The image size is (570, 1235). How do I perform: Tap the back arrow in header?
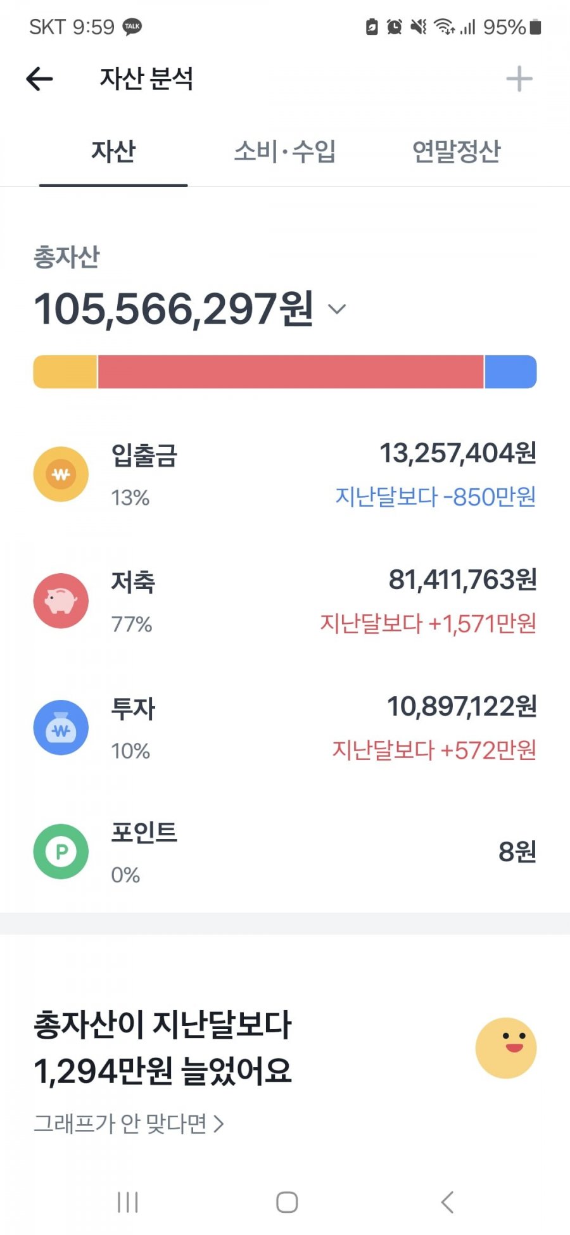pos(39,79)
